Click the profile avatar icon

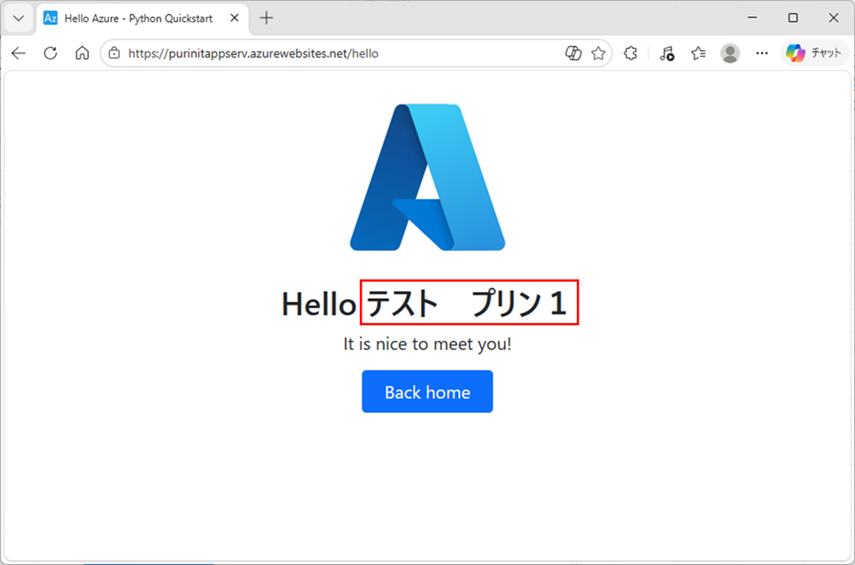coord(729,52)
